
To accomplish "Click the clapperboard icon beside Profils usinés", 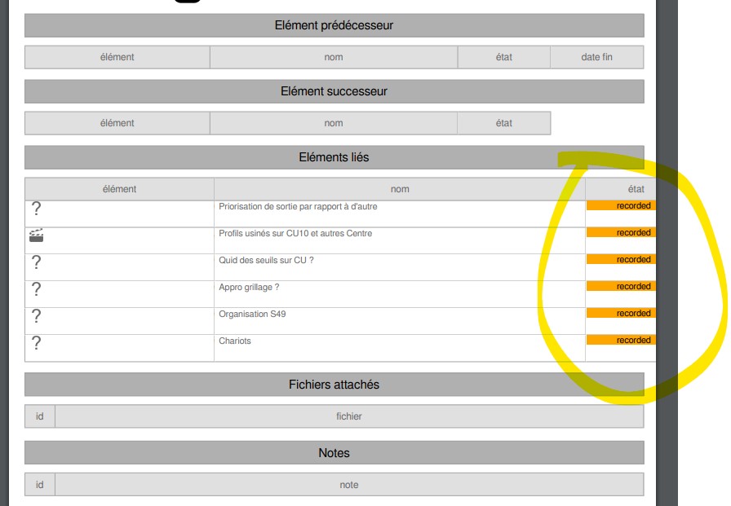I will tap(36, 235).
